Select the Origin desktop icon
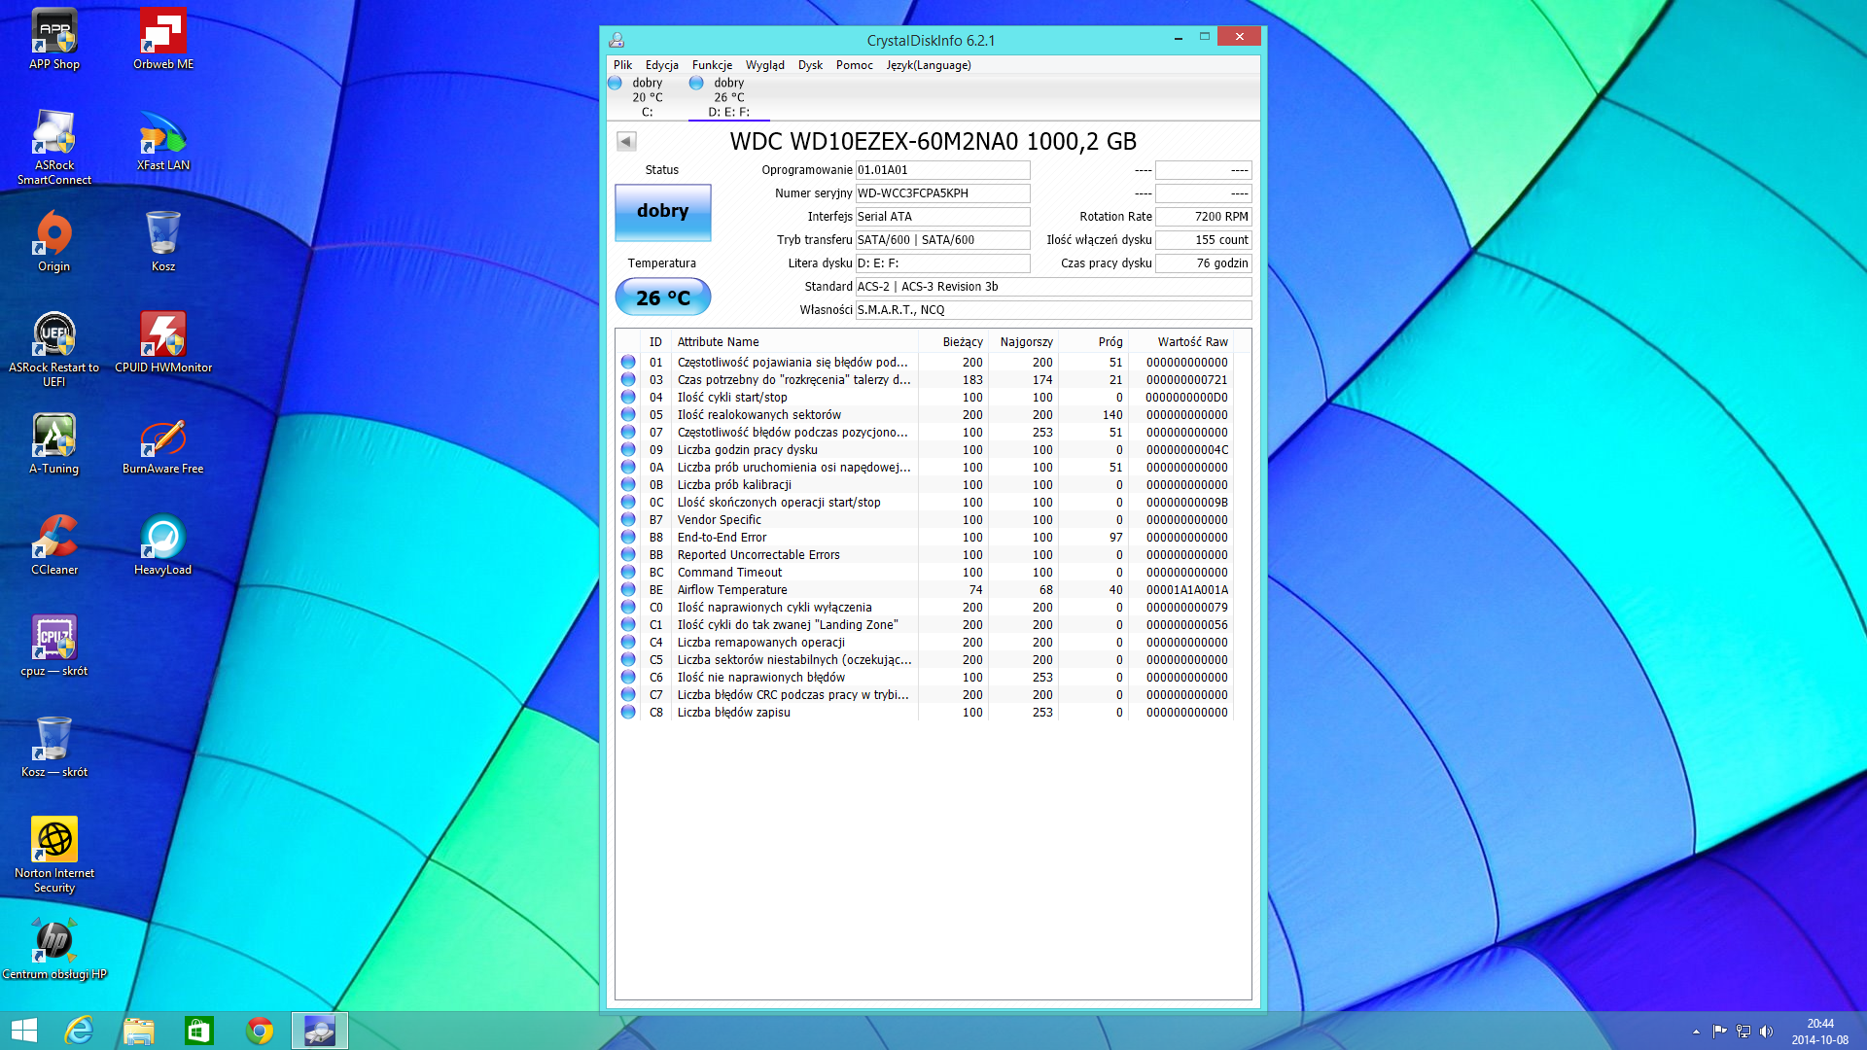The width and height of the screenshot is (1867, 1050). [x=54, y=241]
